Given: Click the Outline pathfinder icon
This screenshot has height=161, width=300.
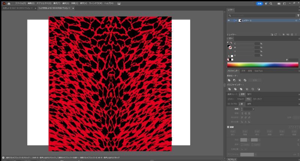Looking at the screenshot, I should click(x=253, y=89).
